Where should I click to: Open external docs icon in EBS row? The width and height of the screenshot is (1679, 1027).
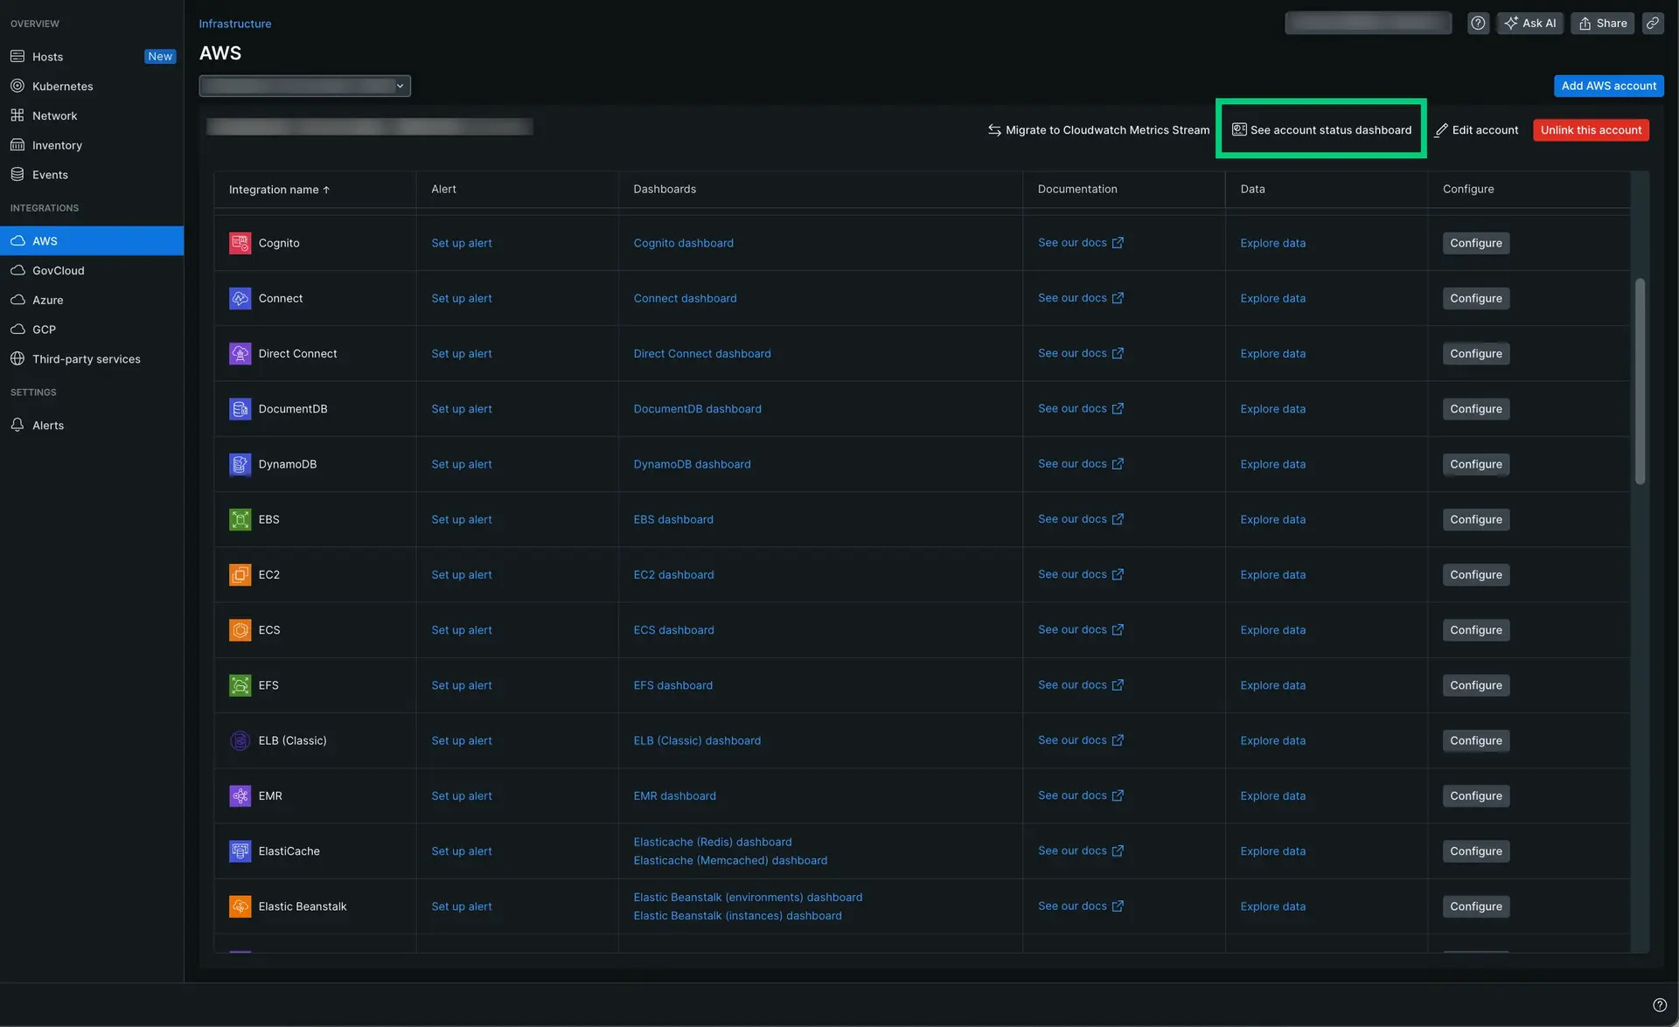(1118, 519)
